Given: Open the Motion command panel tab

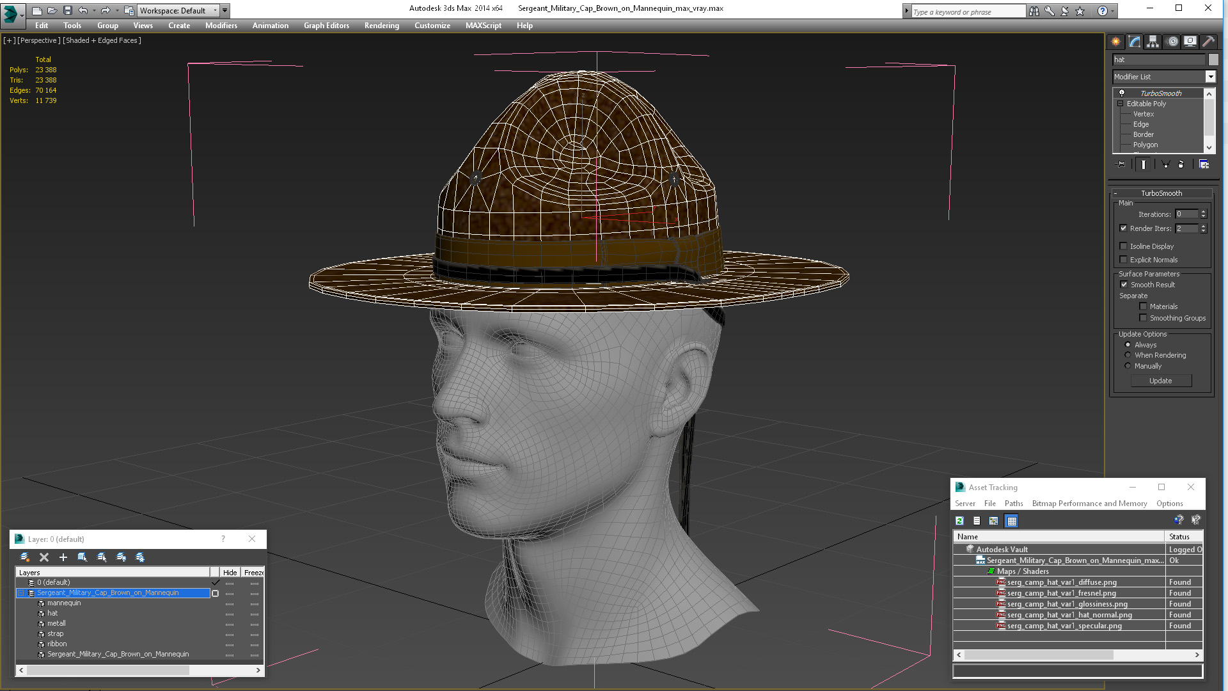Looking at the screenshot, I should tap(1172, 42).
